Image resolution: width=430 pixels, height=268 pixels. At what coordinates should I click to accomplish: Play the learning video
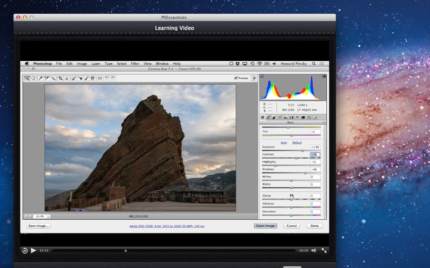(x=33, y=250)
